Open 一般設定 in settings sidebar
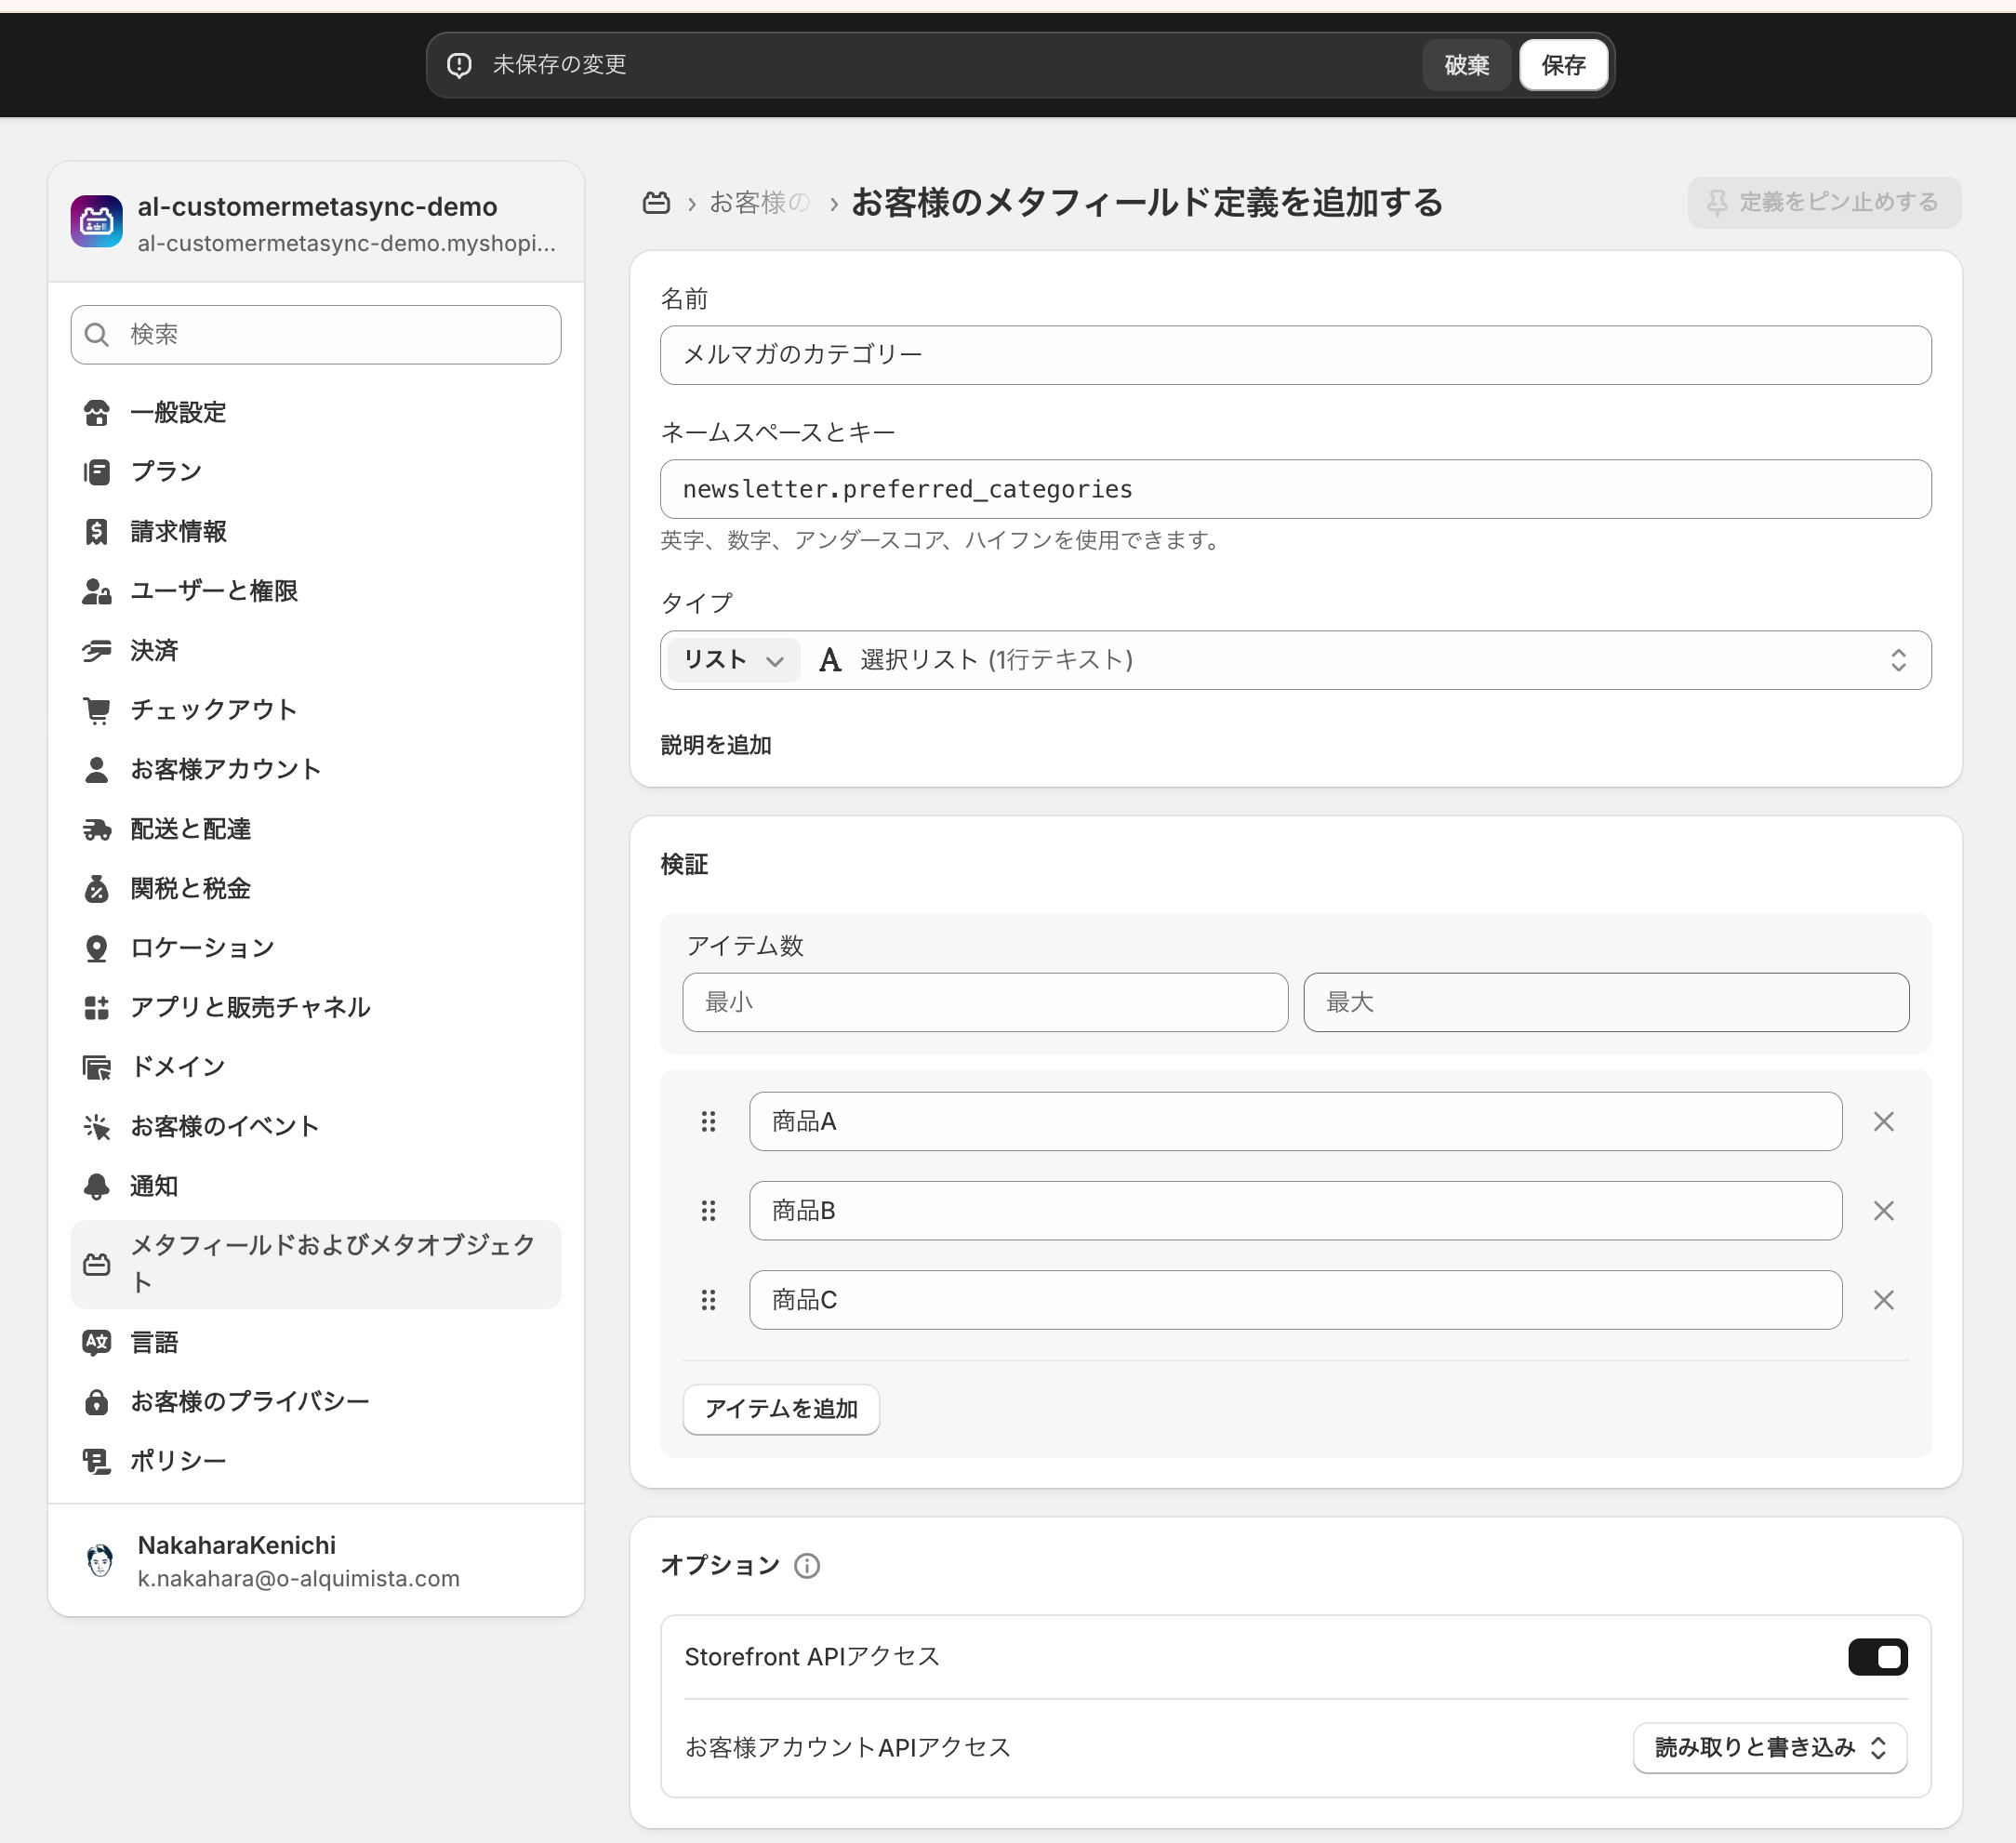This screenshot has height=1843, width=2016. pos(178,413)
